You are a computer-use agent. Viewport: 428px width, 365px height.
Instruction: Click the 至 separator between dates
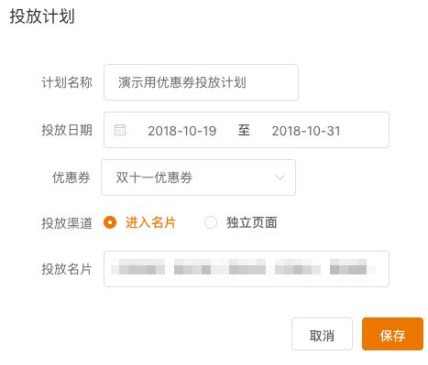click(x=244, y=130)
